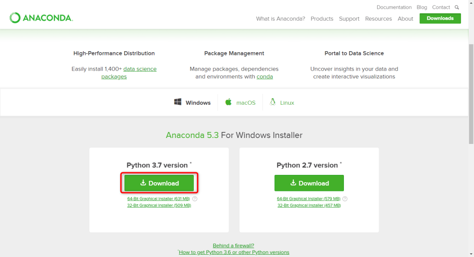Click the Linux penguin icon
474x257 pixels.
(273, 102)
